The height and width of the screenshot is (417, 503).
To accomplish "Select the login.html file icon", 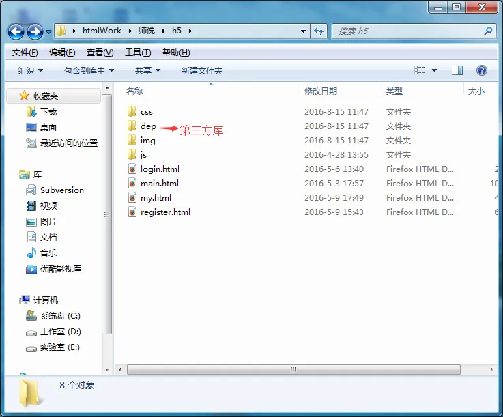I will (x=132, y=169).
